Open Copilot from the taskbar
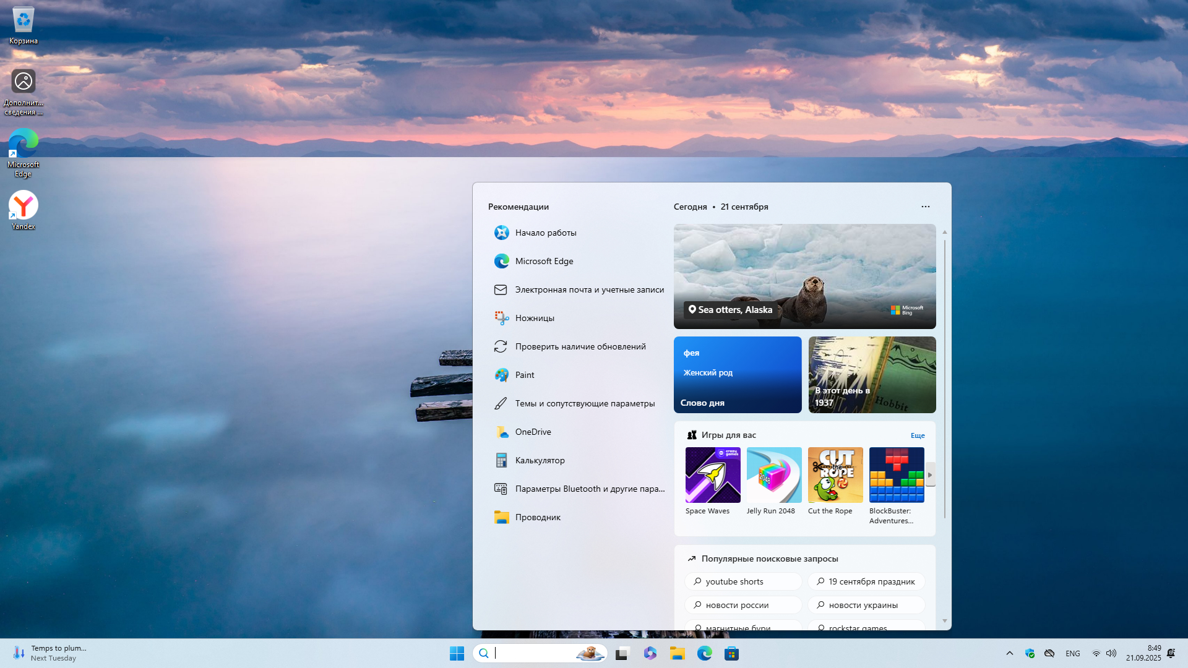This screenshot has width=1188, height=668. [650, 653]
